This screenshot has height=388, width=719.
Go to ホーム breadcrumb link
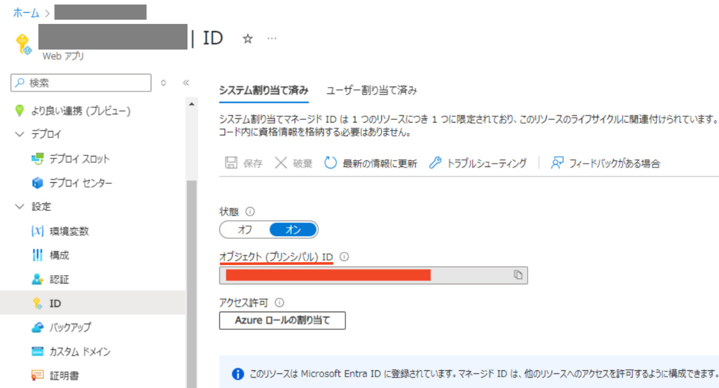click(x=26, y=13)
